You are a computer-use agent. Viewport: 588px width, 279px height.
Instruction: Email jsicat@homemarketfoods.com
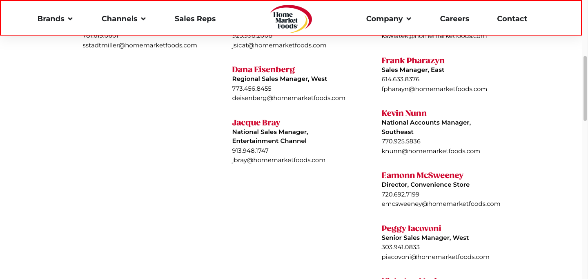pyautogui.click(x=279, y=45)
